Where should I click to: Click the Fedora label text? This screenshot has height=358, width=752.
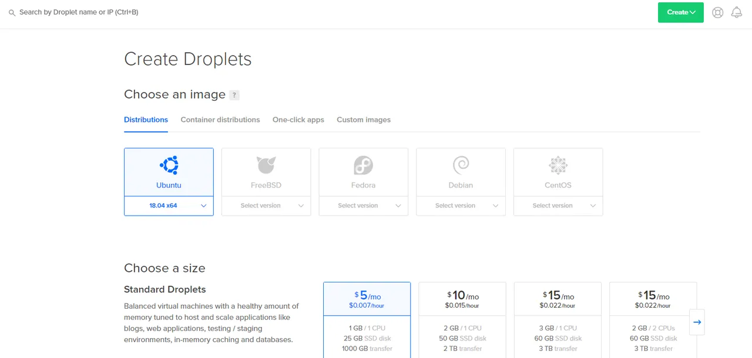pyautogui.click(x=364, y=185)
